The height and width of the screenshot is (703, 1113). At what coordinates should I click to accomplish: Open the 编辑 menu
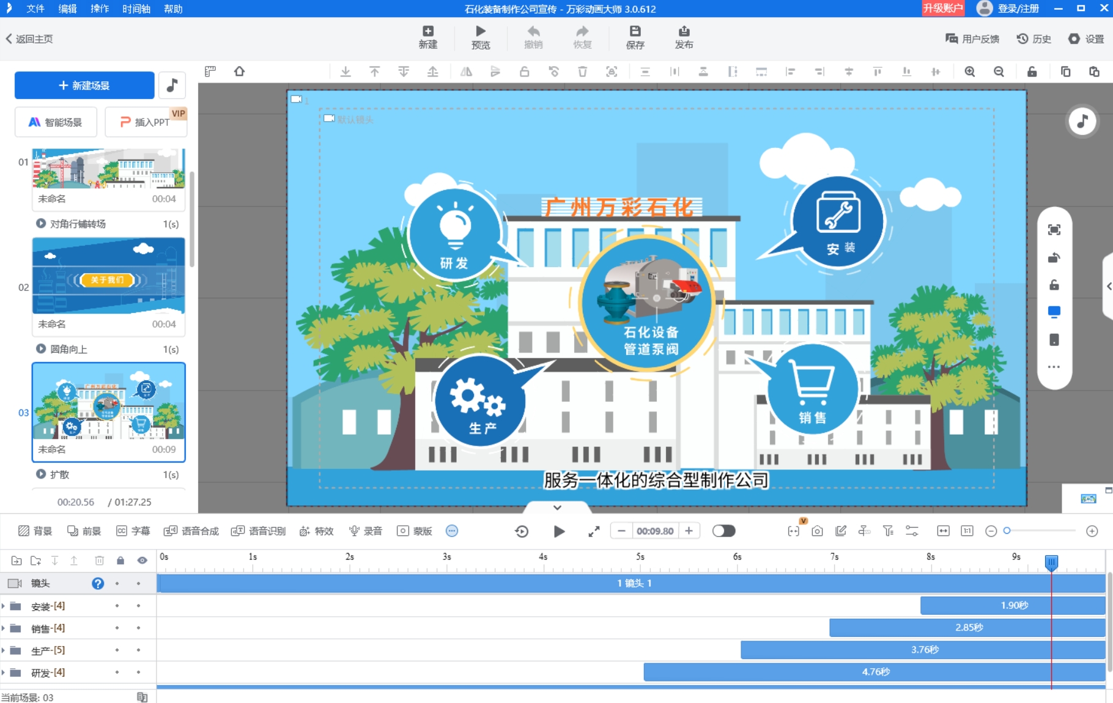67,9
